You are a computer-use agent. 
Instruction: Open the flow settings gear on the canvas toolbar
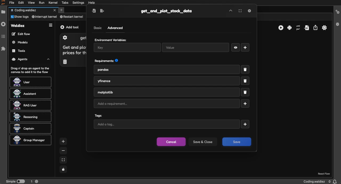point(324,28)
